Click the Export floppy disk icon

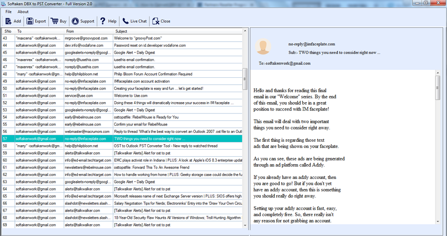pos(30,21)
